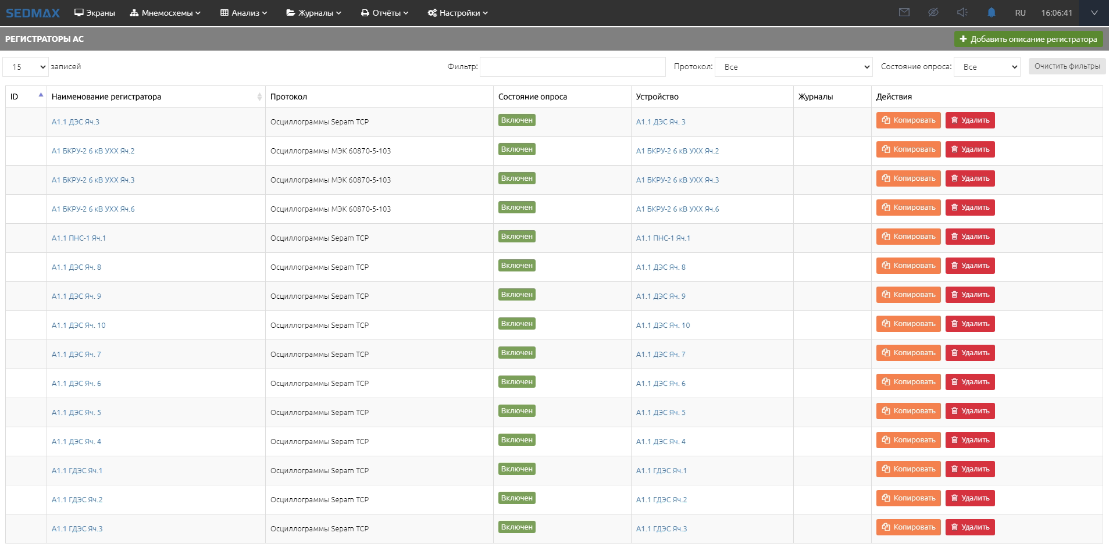Click Добавить описание регистратора button
The height and width of the screenshot is (547, 1109).
[x=1028, y=39]
